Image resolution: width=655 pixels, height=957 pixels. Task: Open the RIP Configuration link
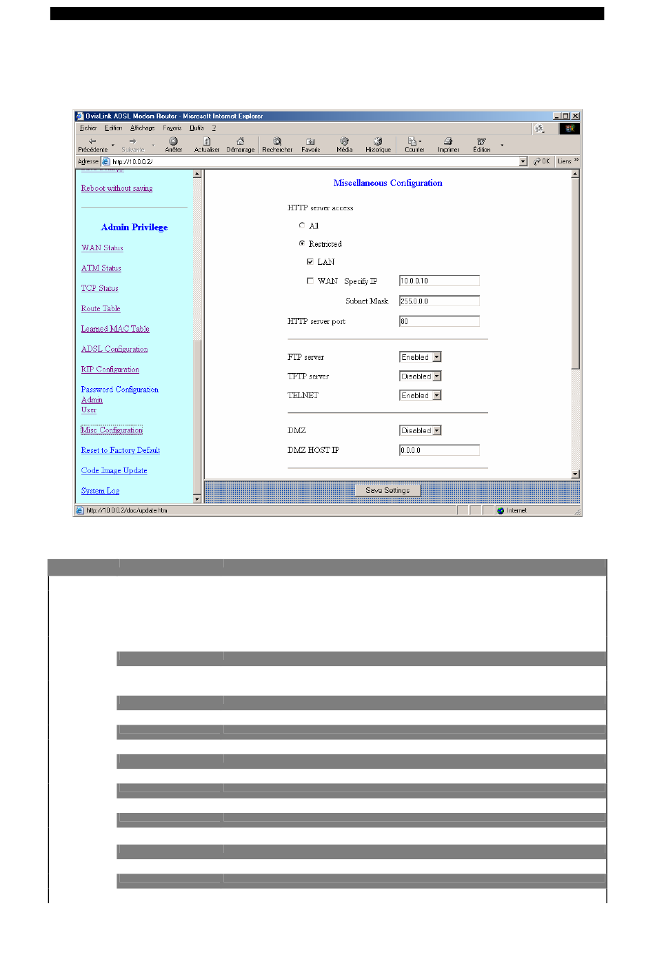[110, 370]
